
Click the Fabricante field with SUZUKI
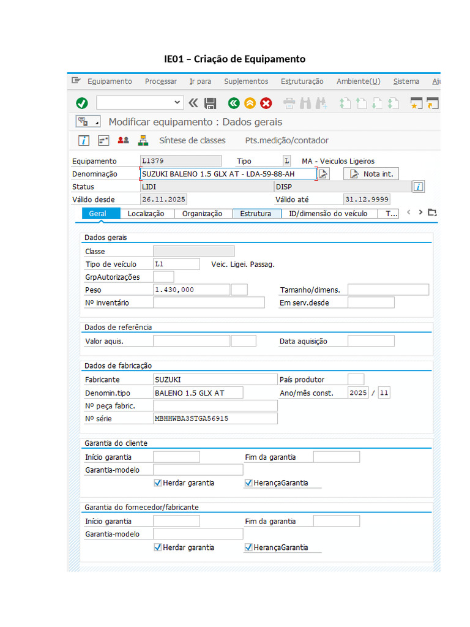[x=215, y=379]
